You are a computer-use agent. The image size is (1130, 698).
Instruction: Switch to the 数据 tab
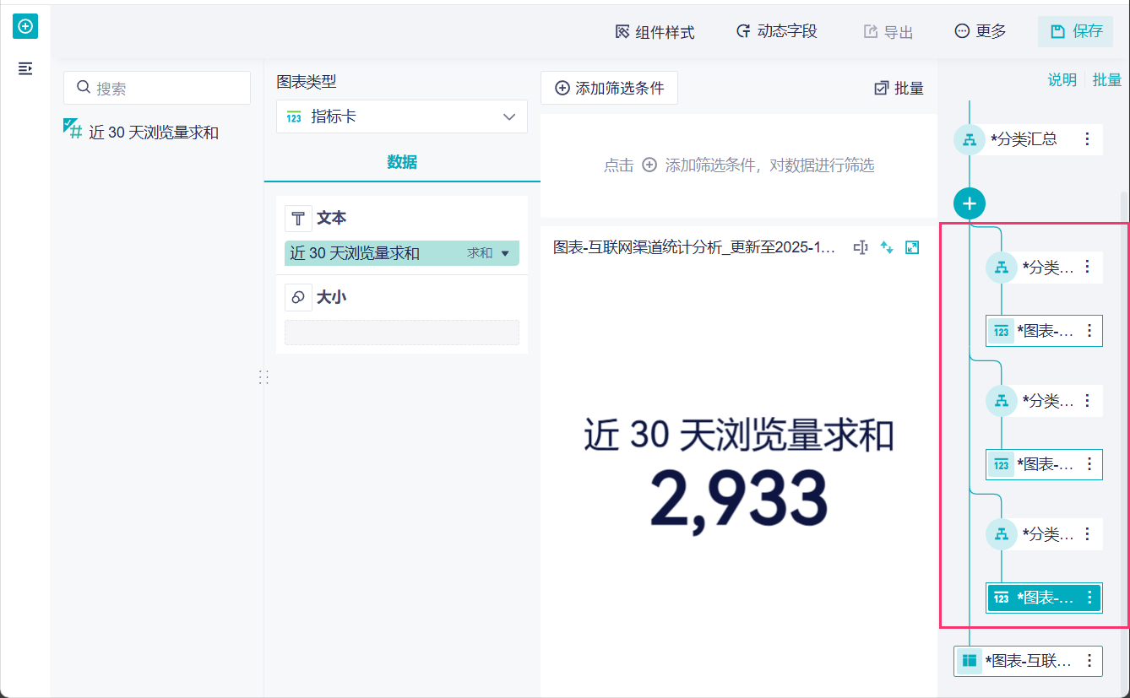[402, 162]
